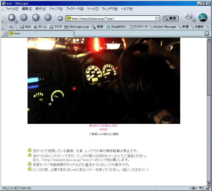Click the vertical scrollbar down arrow
The height and width of the screenshot is (191, 212).
point(209,184)
